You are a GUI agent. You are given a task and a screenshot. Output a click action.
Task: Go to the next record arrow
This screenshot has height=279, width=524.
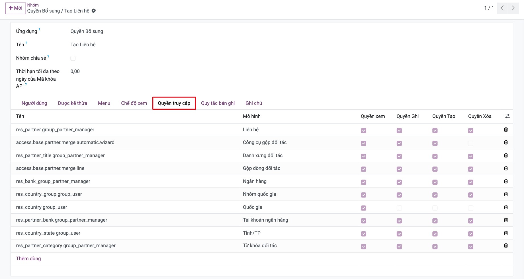pyautogui.click(x=513, y=8)
